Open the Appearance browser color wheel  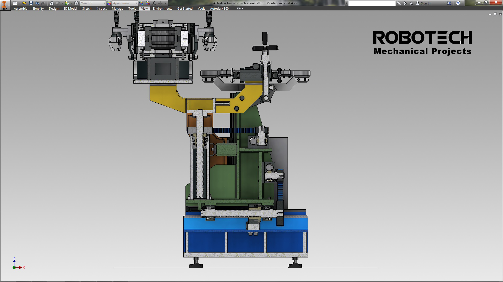[x=109, y=3]
